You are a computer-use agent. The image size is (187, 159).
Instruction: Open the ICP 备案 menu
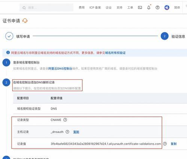pyautogui.click(x=95, y=7)
